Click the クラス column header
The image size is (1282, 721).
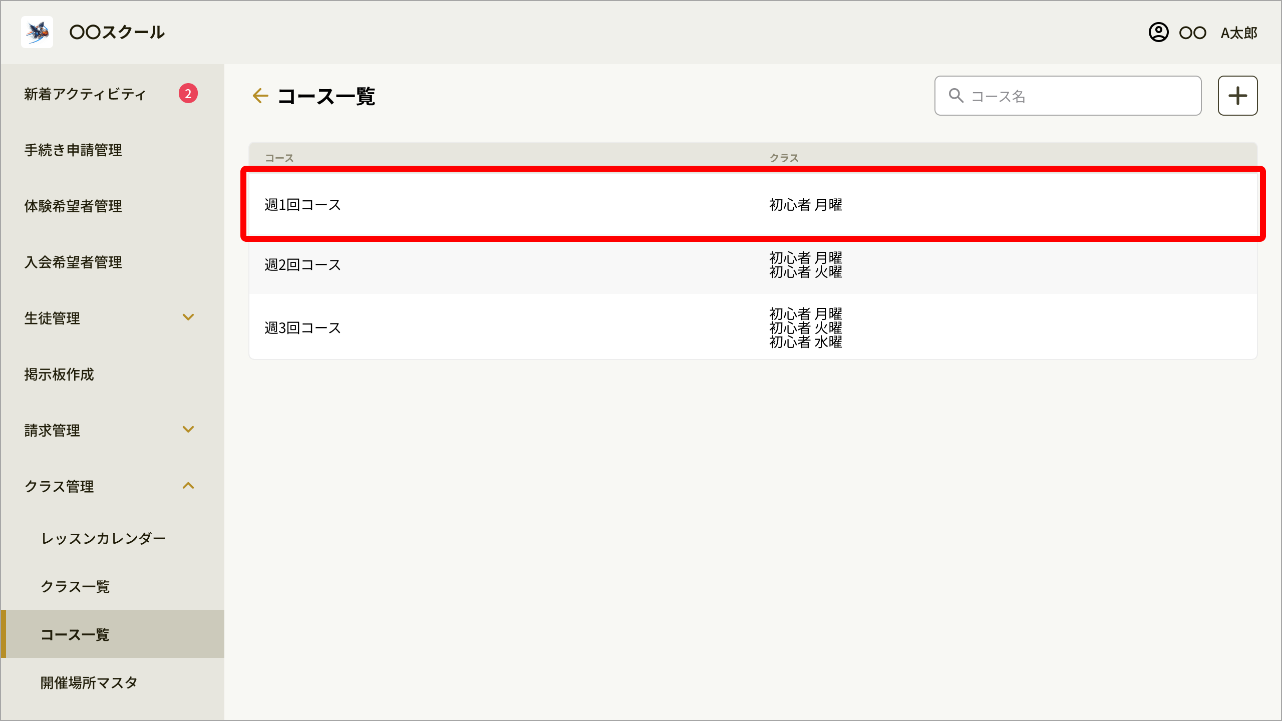[x=784, y=158]
